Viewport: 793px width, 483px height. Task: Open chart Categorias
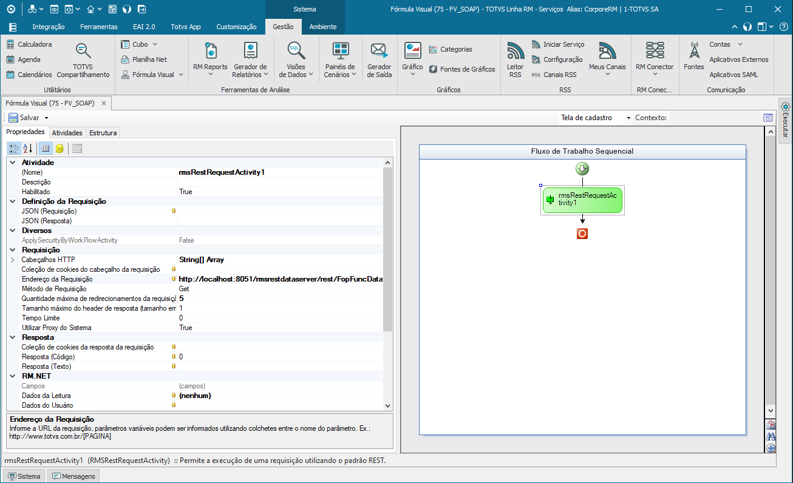[451, 49]
